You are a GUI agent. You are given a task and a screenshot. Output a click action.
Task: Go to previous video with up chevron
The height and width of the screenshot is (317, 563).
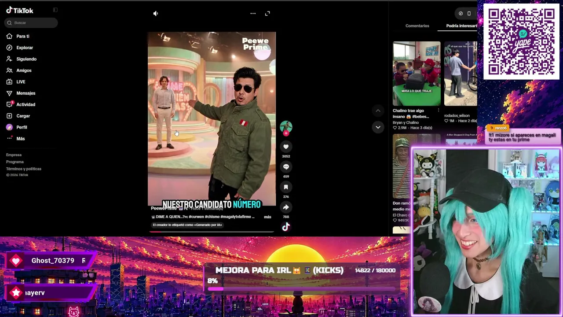(x=378, y=111)
